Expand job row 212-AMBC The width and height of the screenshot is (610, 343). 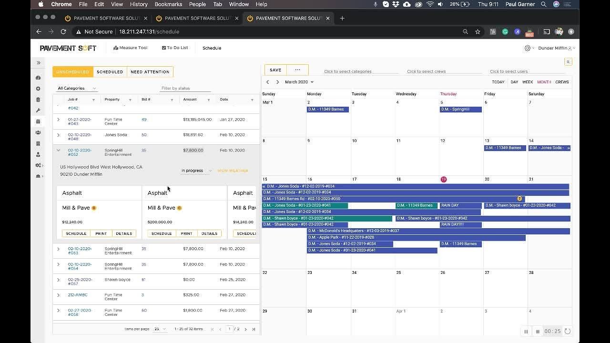pos(58,295)
